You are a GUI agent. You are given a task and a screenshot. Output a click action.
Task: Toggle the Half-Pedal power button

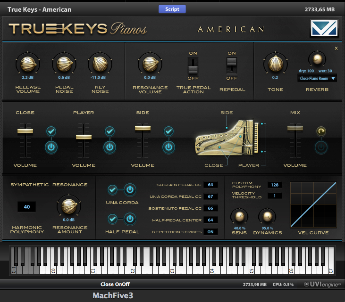[130, 219]
